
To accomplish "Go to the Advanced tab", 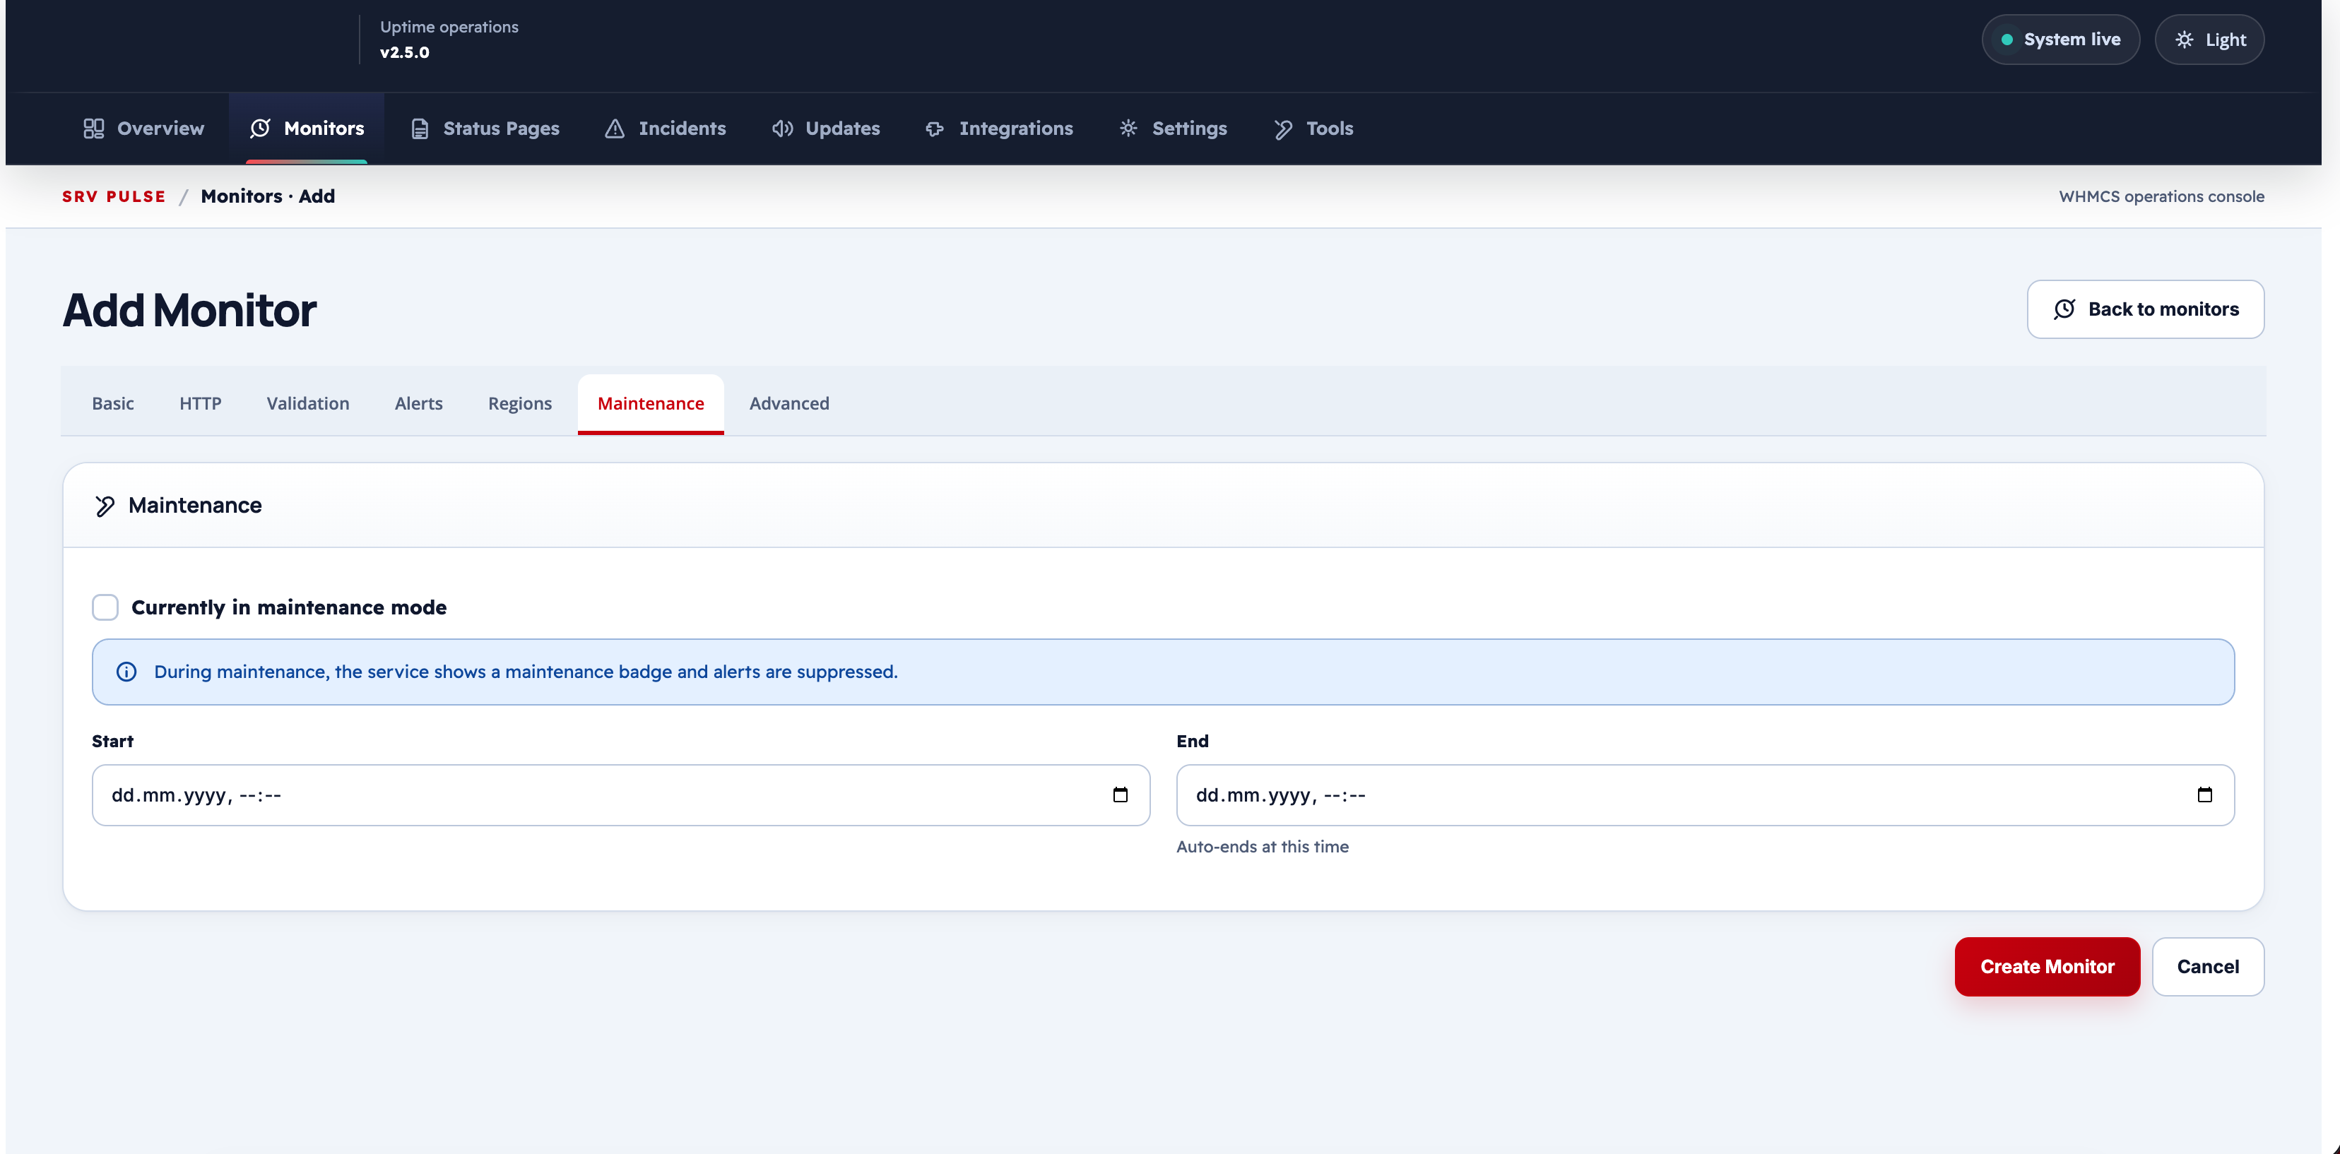I will pos(789,404).
